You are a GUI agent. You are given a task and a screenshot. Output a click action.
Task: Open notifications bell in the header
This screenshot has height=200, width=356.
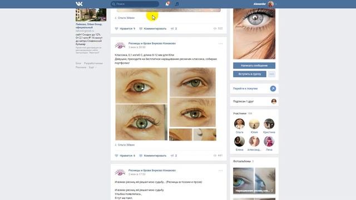pyautogui.click(x=167, y=4)
